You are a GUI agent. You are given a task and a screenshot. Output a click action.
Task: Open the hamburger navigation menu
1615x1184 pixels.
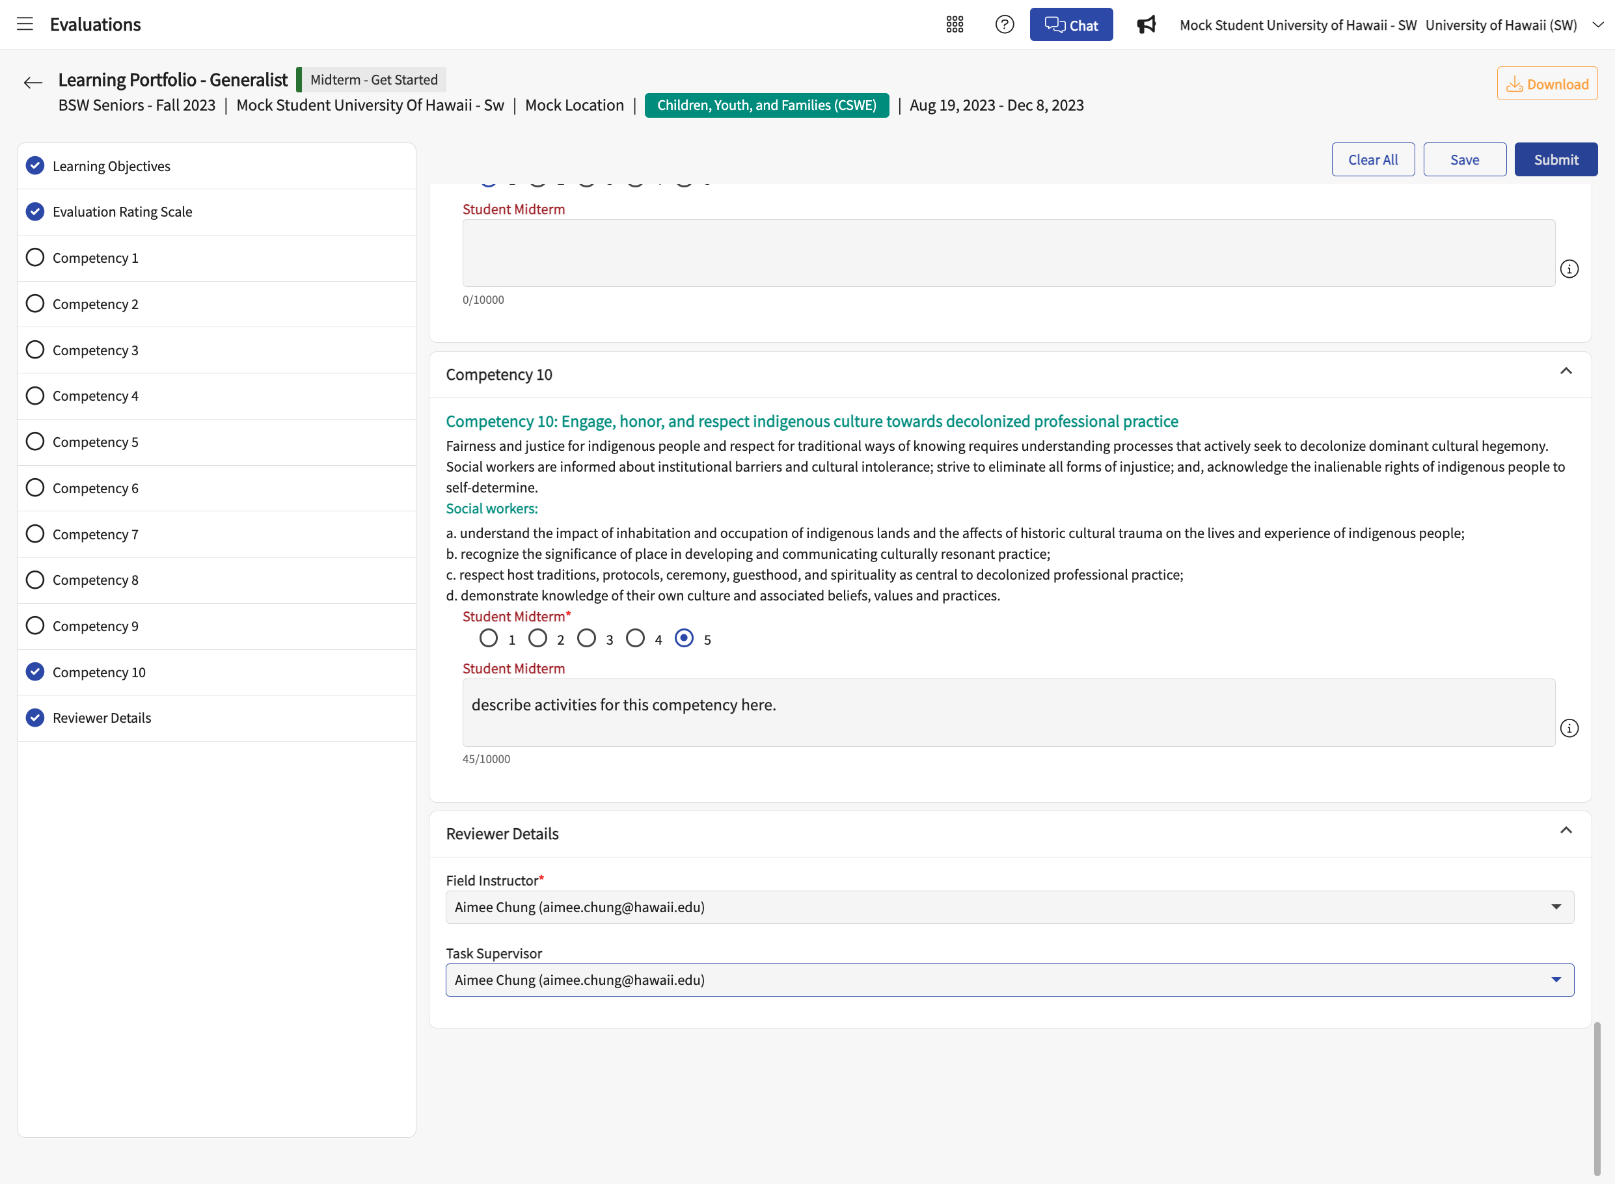pos(25,24)
